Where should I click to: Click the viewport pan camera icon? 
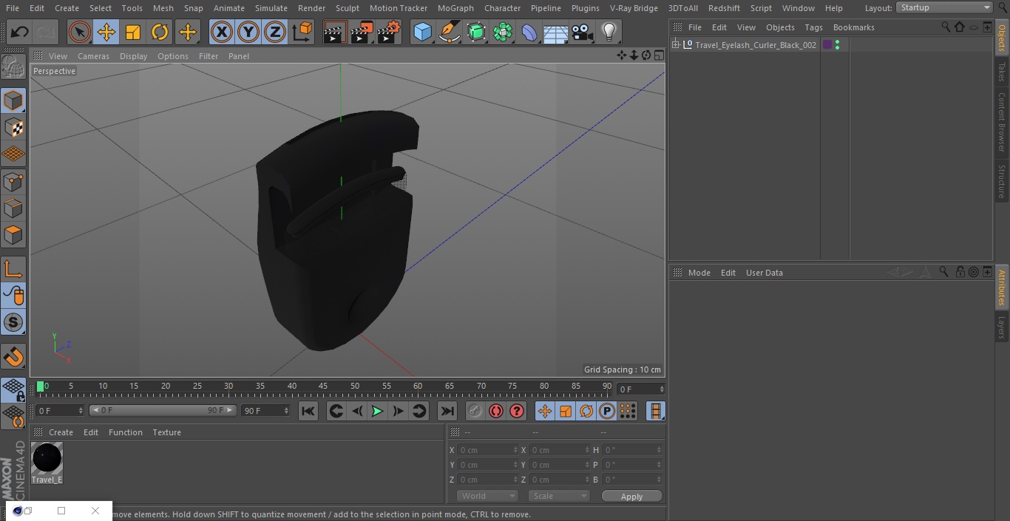click(x=621, y=55)
